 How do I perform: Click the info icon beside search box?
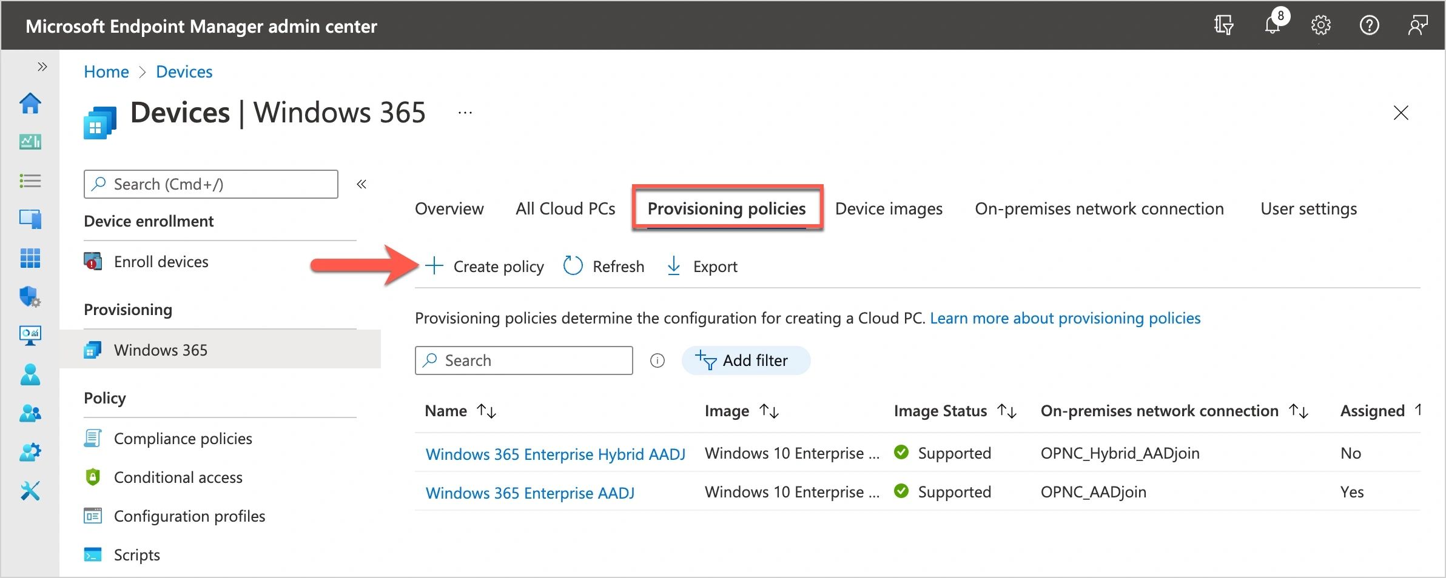pos(657,361)
